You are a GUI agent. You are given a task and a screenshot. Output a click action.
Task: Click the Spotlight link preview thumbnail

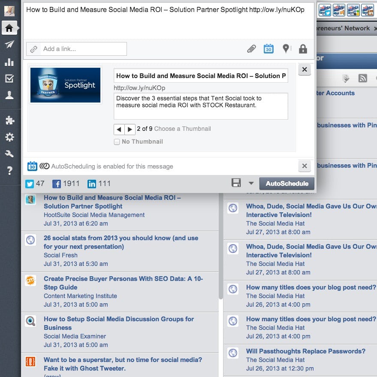[x=65, y=85]
